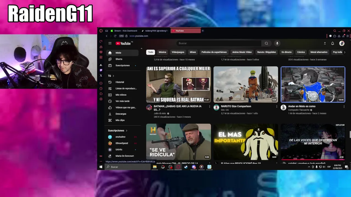Open the IShowSpeed subscription channel

(x=123, y=143)
